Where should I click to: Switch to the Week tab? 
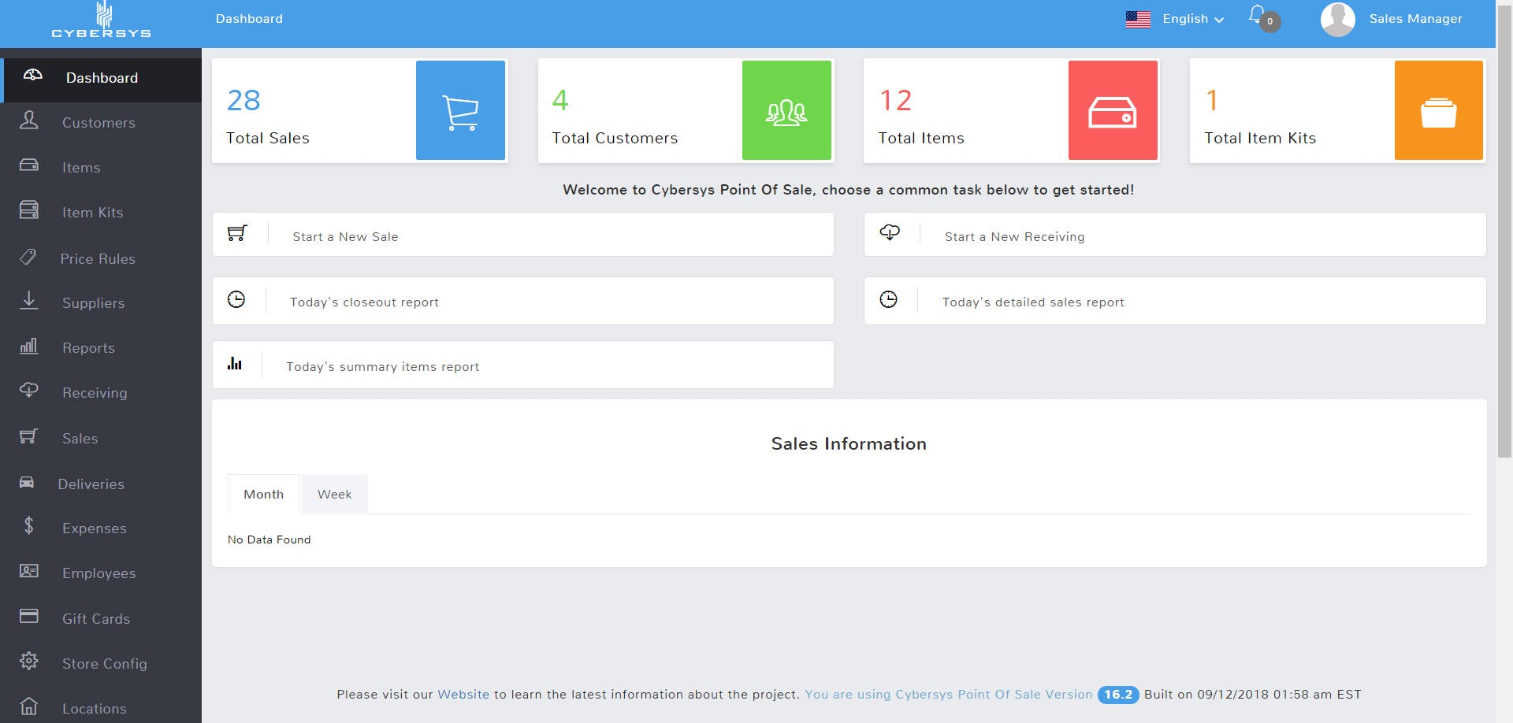click(x=334, y=494)
